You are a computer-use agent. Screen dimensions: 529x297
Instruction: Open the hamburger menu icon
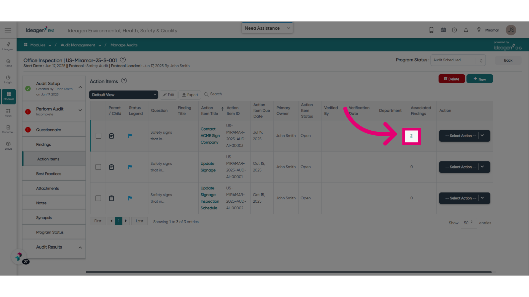8,30
